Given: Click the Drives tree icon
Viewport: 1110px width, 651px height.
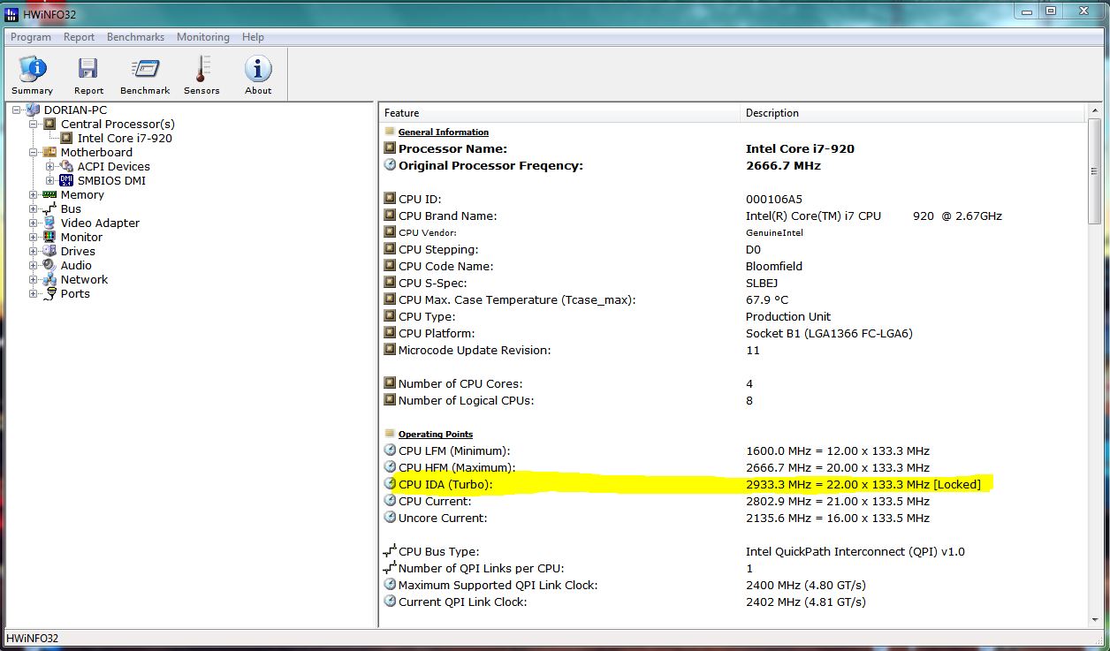Looking at the screenshot, I should pyautogui.click(x=49, y=251).
